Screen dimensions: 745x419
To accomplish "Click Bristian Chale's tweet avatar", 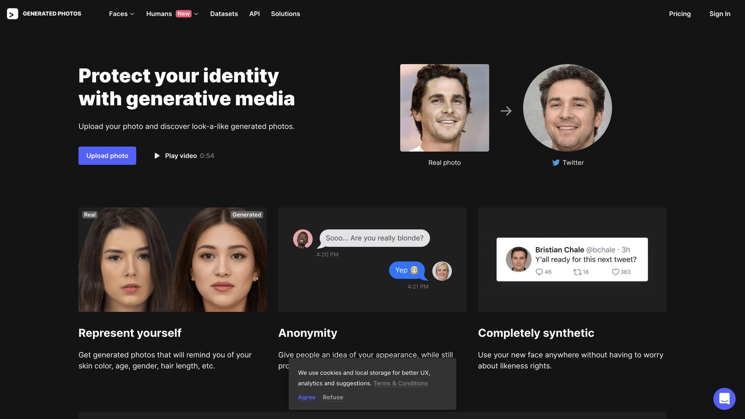I will (x=518, y=259).
